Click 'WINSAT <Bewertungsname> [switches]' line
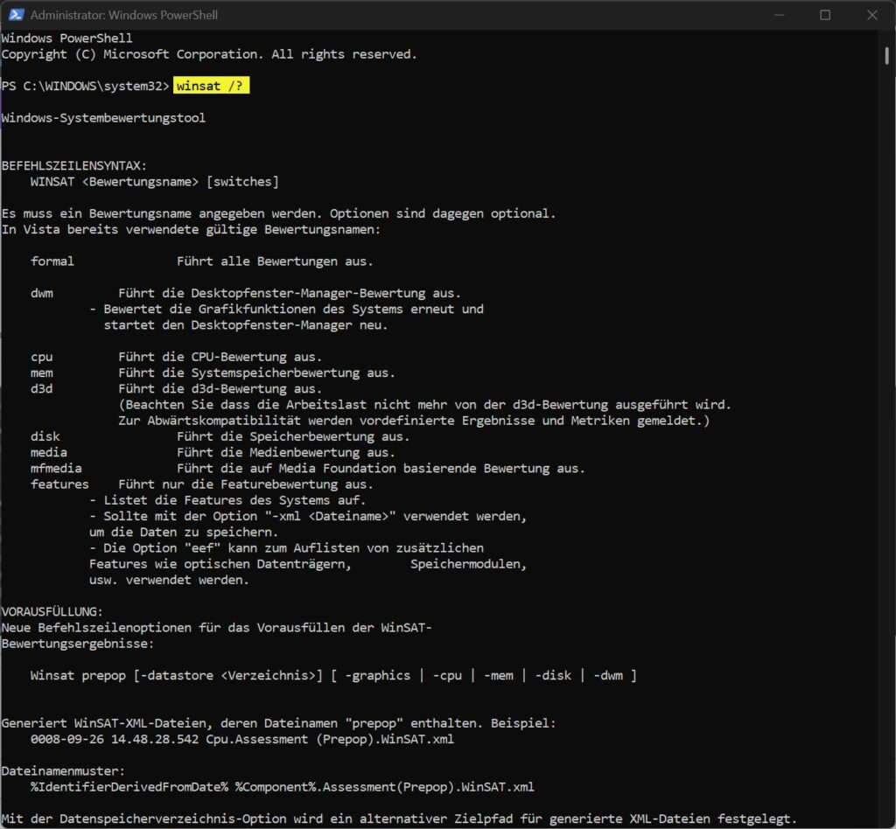The width and height of the screenshot is (896, 829). click(155, 182)
